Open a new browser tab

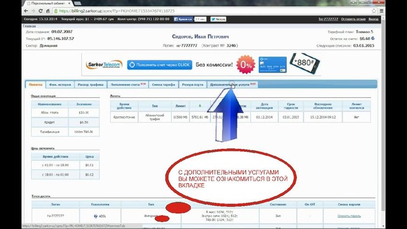[x=78, y=3]
